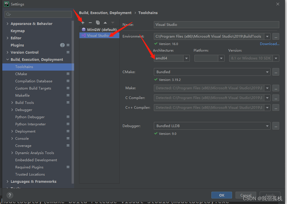
Task: Open Debugger Bundled LLDB dropdown
Action: coord(267,126)
